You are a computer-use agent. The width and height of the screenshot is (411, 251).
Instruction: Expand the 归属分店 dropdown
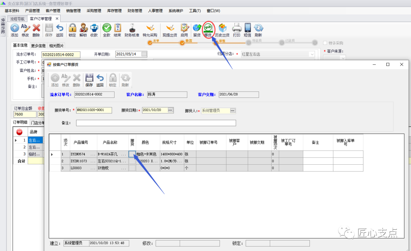coord(312,54)
